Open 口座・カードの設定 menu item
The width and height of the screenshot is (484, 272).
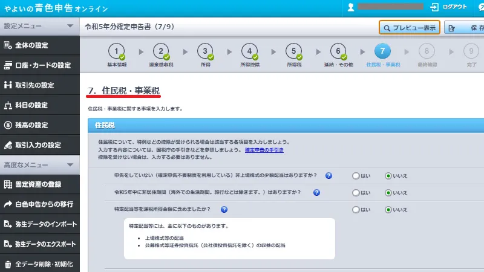tap(40, 65)
